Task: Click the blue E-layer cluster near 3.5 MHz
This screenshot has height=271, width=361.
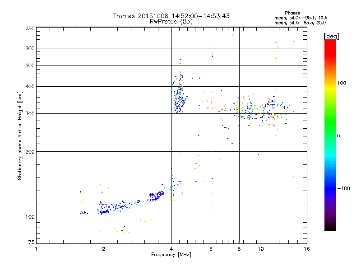Action: point(156,196)
